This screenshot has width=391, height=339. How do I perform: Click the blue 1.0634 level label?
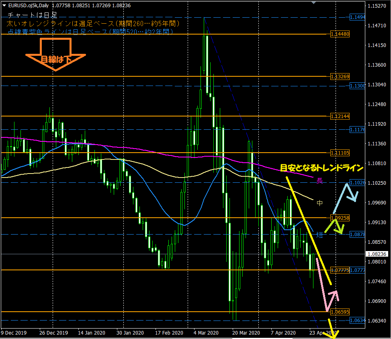coord(357,321)
